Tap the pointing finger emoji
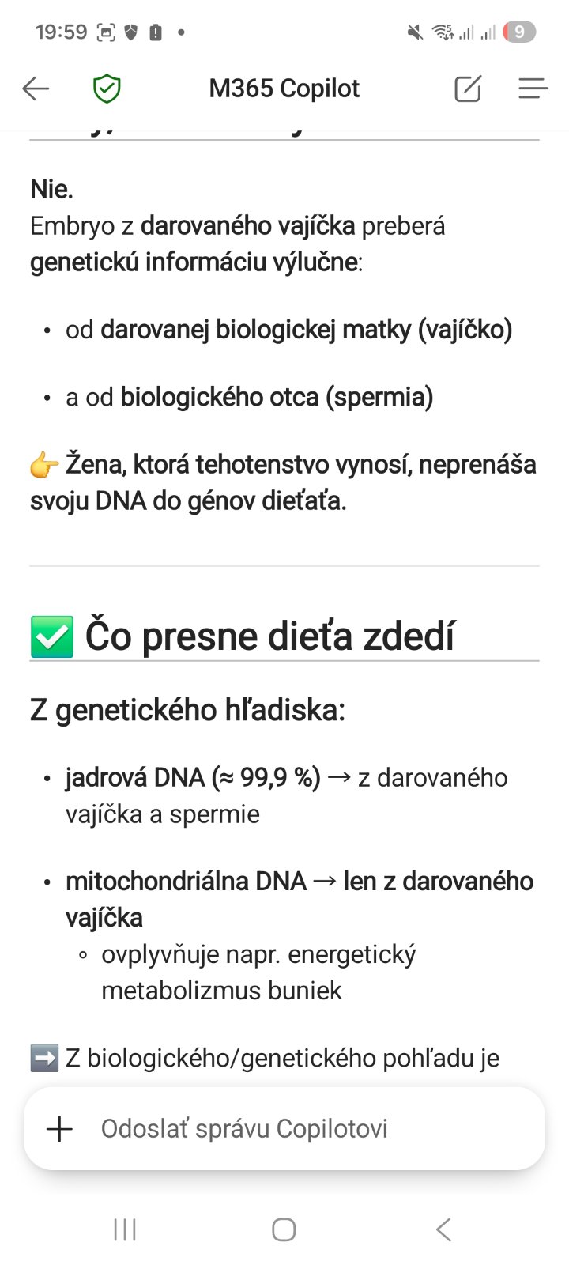 tap(44, 466)
